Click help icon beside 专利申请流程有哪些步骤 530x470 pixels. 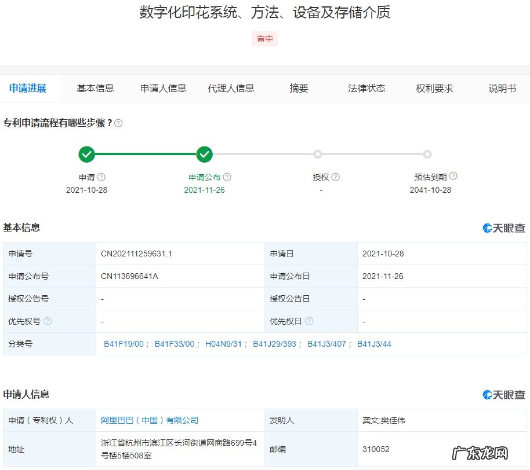tap(118, 123)
